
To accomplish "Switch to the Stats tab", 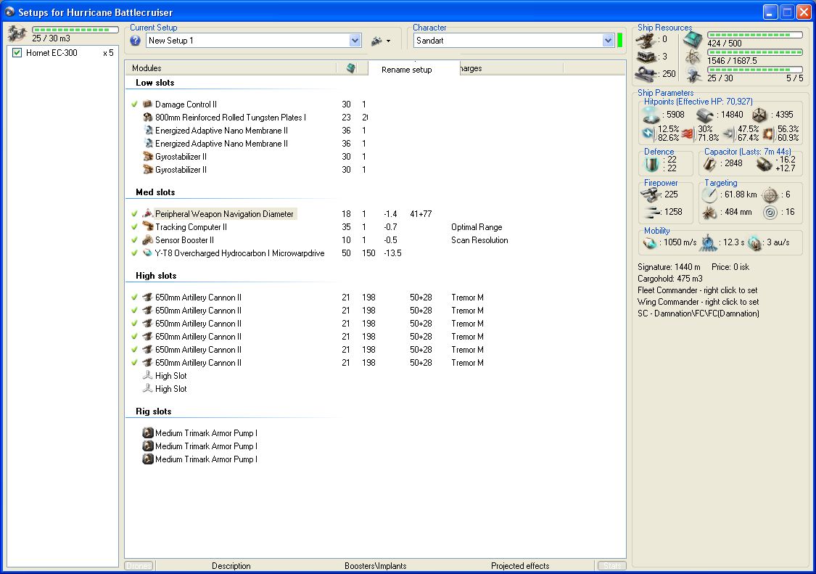I will [x=612, y=566].
